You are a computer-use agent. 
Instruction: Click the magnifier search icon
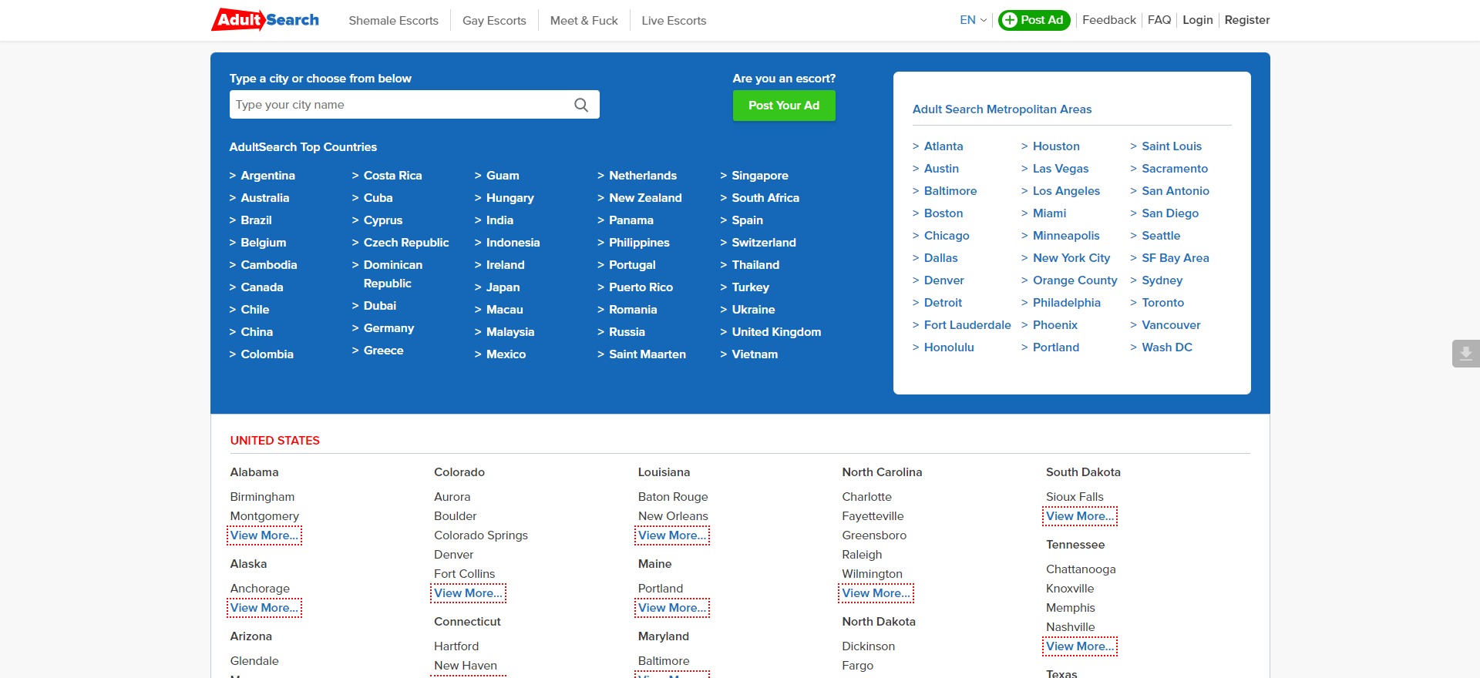click(581, 105)
